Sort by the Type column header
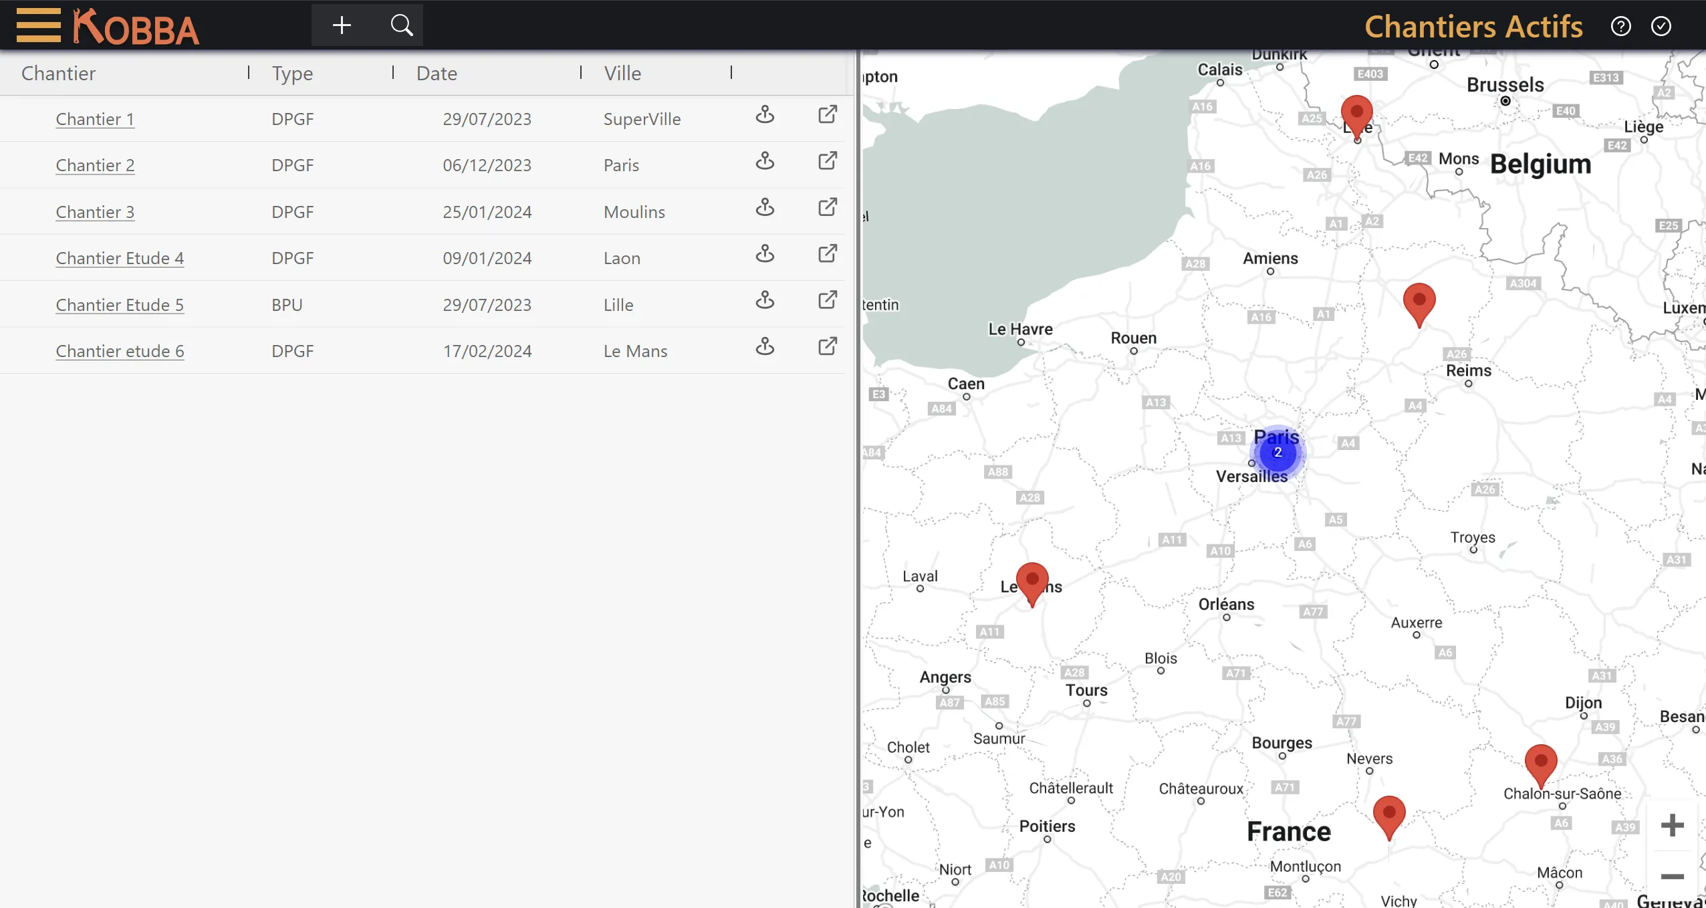Viewport: 1706px width, 908px height. click(x=292, y=73)
